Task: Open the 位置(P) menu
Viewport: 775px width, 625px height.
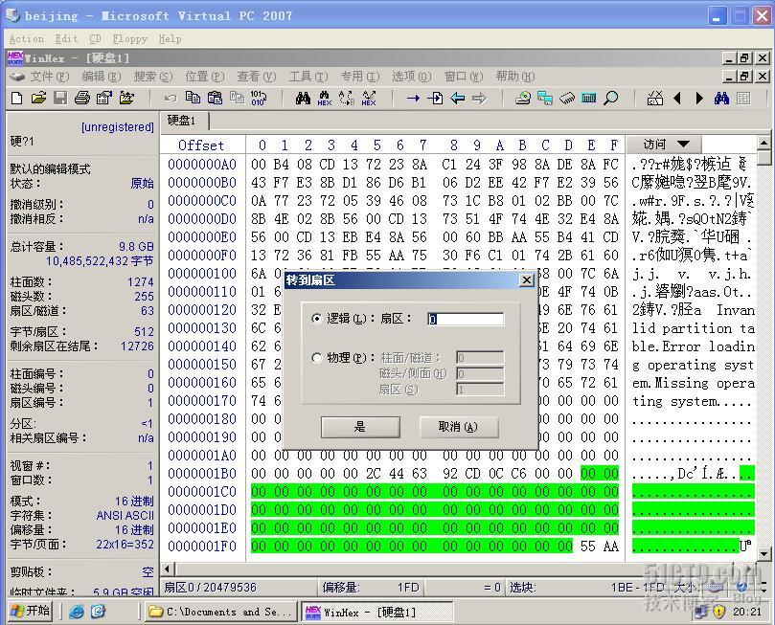Action: click(x=205, y=76)
